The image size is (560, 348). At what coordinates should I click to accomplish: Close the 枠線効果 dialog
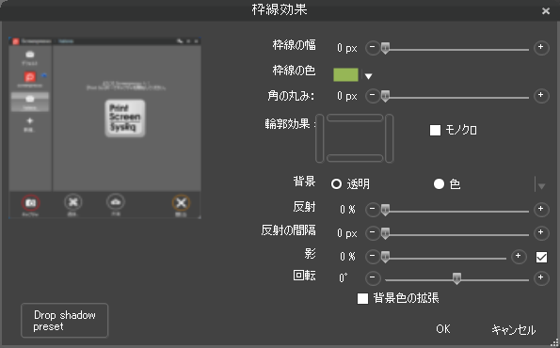[x=546, y=11]
